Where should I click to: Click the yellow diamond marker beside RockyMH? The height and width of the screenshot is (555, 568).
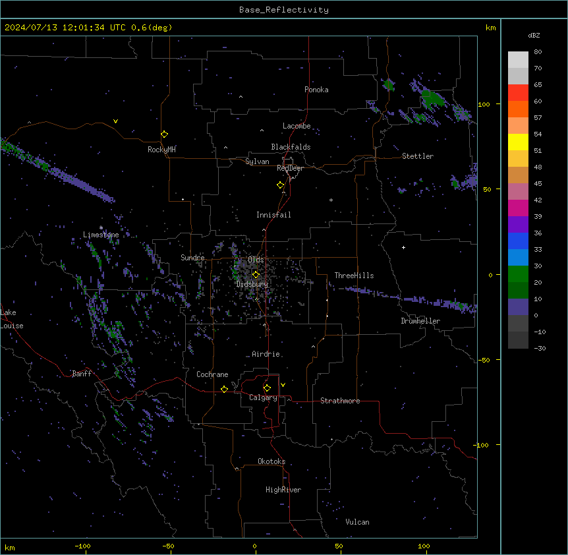pyautogui.click(x=164, y=134)
